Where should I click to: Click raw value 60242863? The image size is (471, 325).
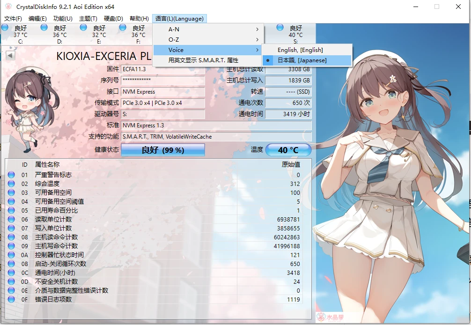click(x=287, y=237)
